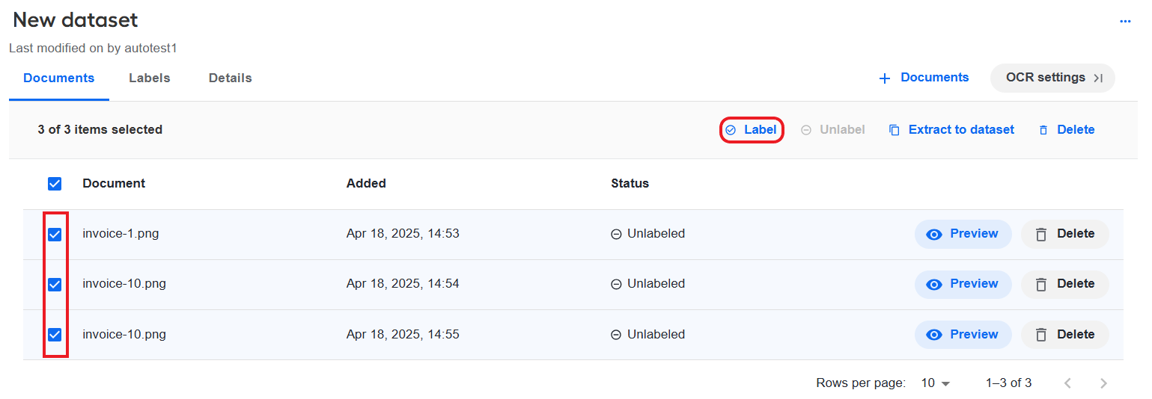This screenshot has height=399, width=1152.
Task: Click the plus icon to add Documents
Action: 885,78
